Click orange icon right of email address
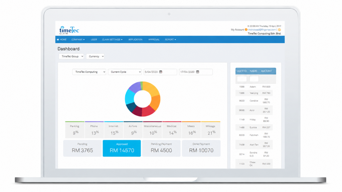This screenshot has width=342, height=192. click(280, 30)
